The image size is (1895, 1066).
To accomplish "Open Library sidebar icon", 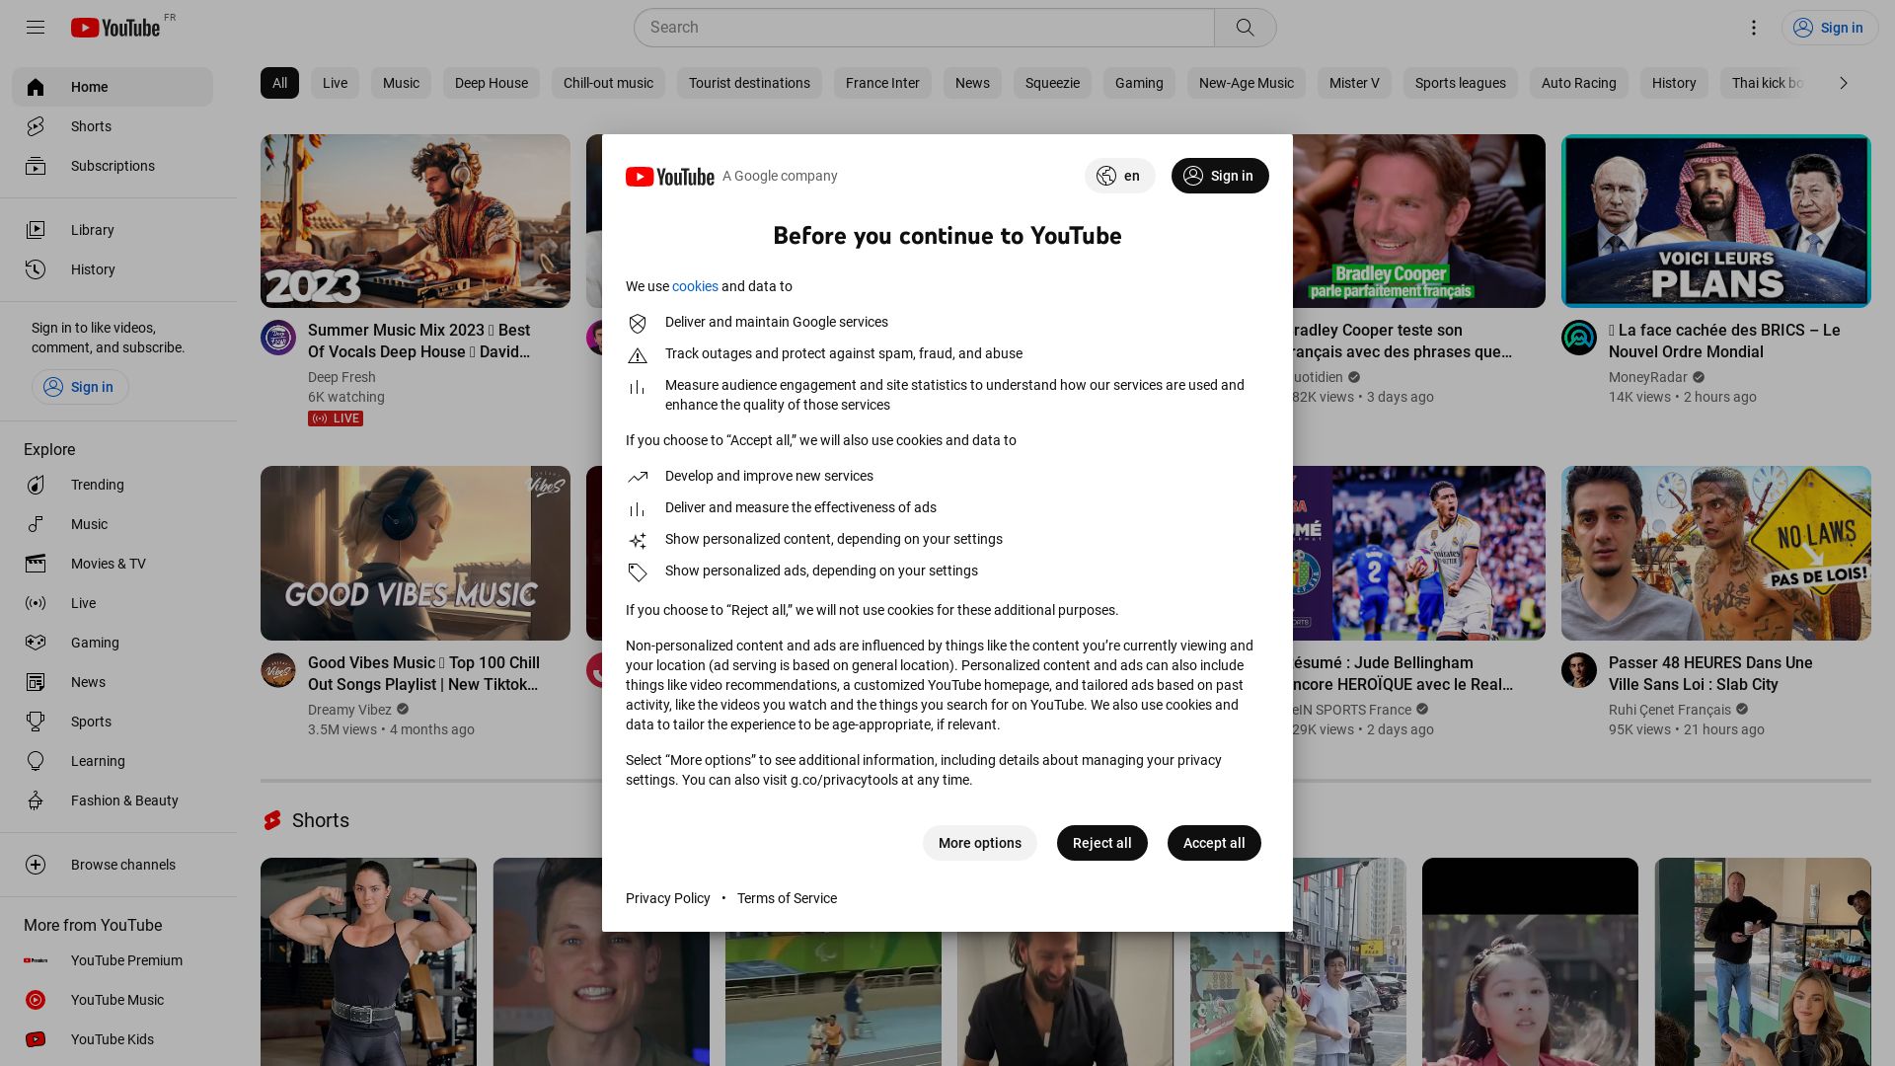I will (36, 230).
